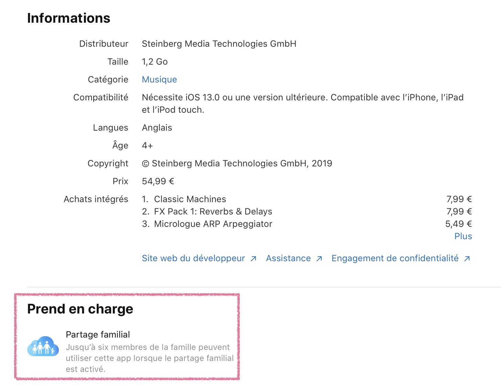Click the Prend en charge heading
Screen dimensions: 501x385
(80, 309)
